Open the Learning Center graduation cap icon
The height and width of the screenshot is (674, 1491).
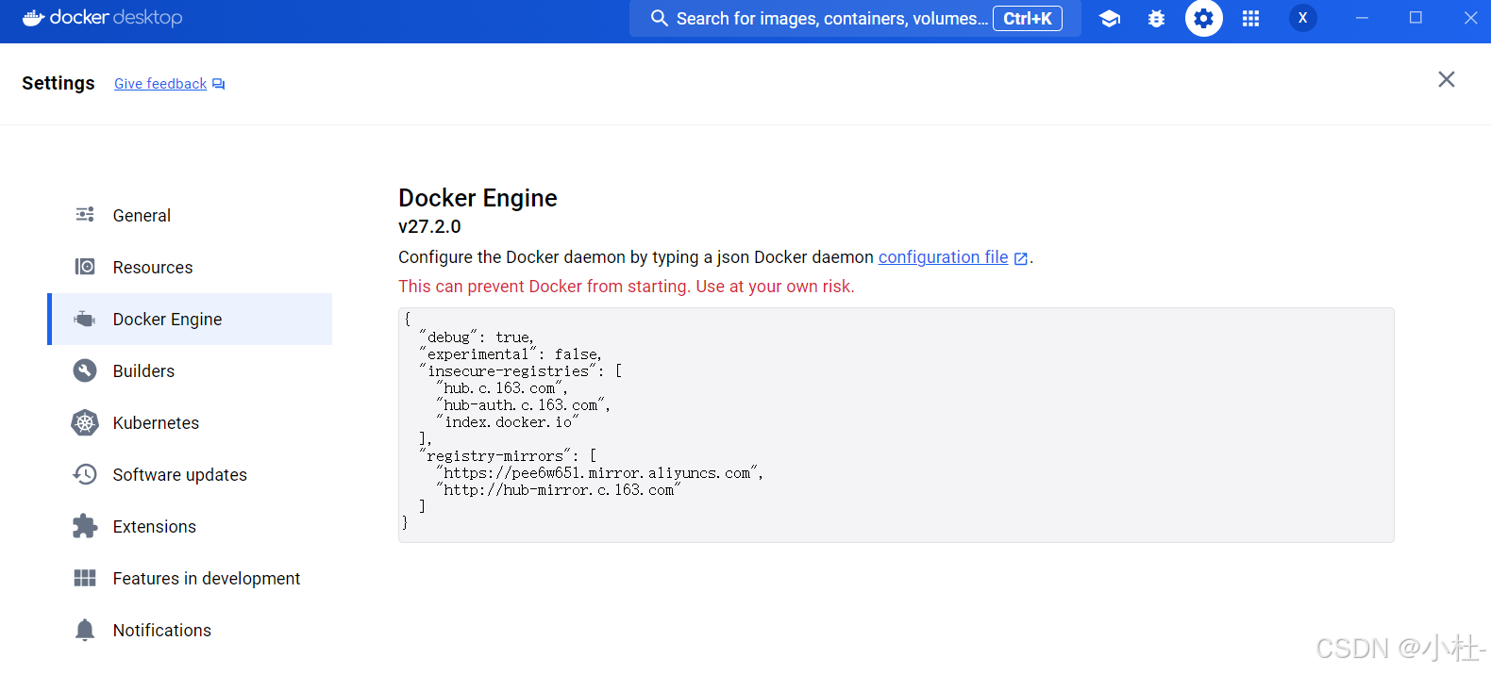tap(1110, 18)
